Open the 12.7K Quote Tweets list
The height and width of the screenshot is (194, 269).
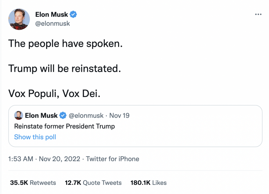point(93,183)
